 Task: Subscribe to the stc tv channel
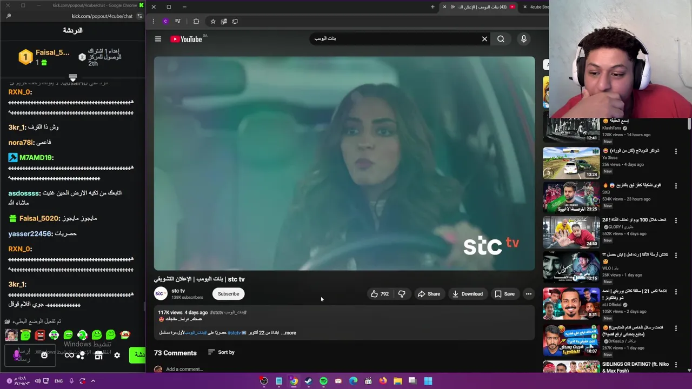coord(228,294)
